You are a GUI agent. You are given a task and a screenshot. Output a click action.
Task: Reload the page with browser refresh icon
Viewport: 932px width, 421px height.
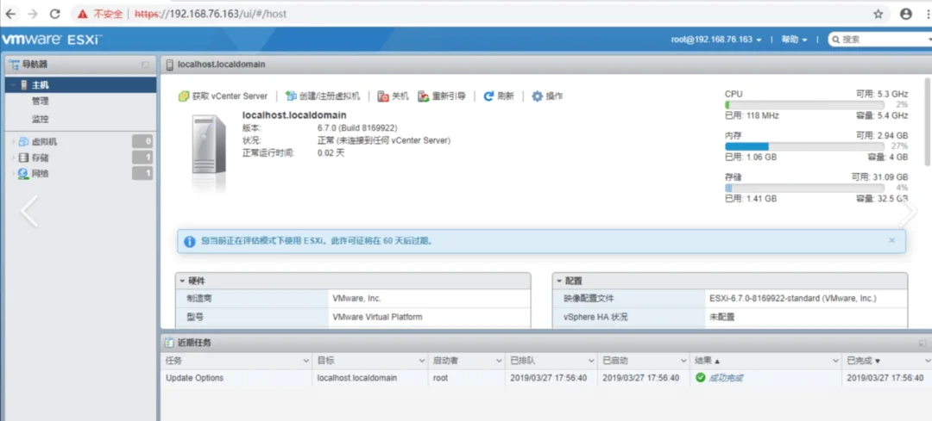pos(54,14)
